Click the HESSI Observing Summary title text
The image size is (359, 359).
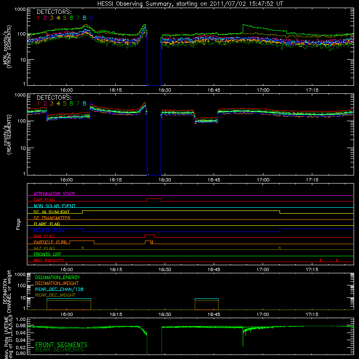click(x=190, y=4)
